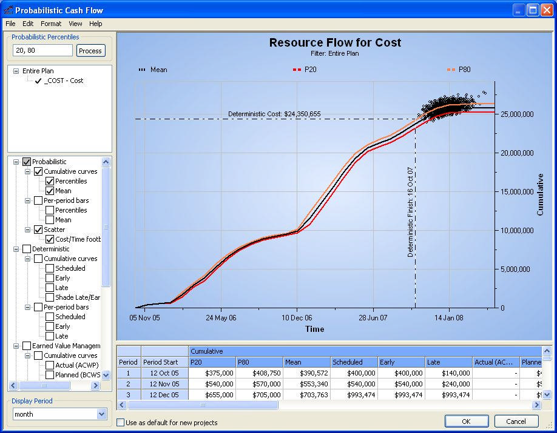This screenshot has height=433, width=557.
Task: Click the Probabilistic Cash Flow title bar app icon
Action: coord(8,10)
